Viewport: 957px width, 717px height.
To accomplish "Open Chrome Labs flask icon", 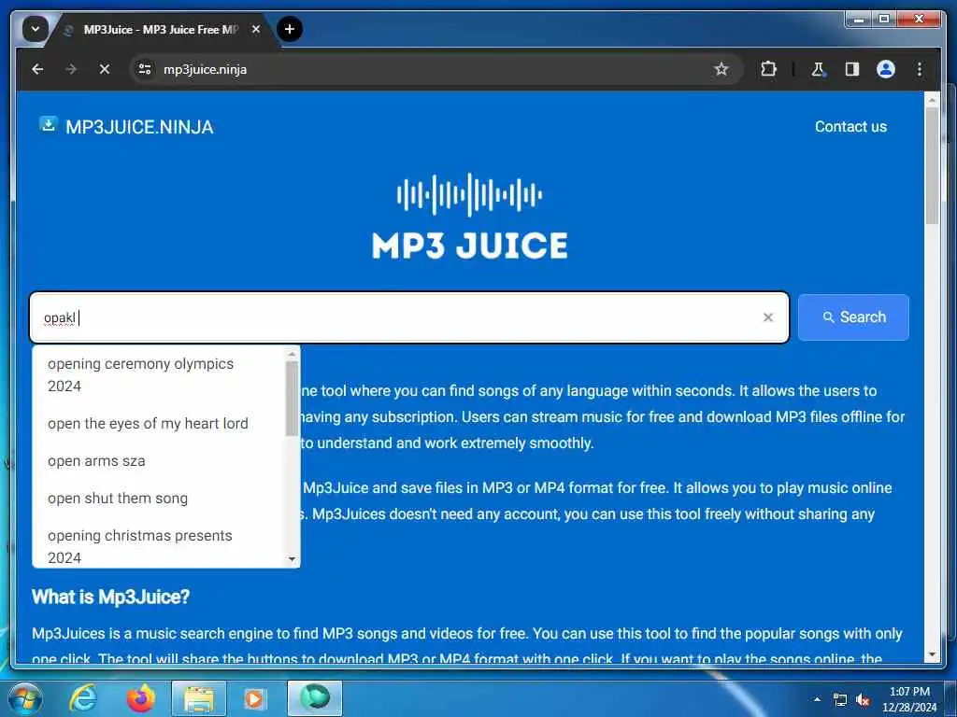I will pos(818,69).
